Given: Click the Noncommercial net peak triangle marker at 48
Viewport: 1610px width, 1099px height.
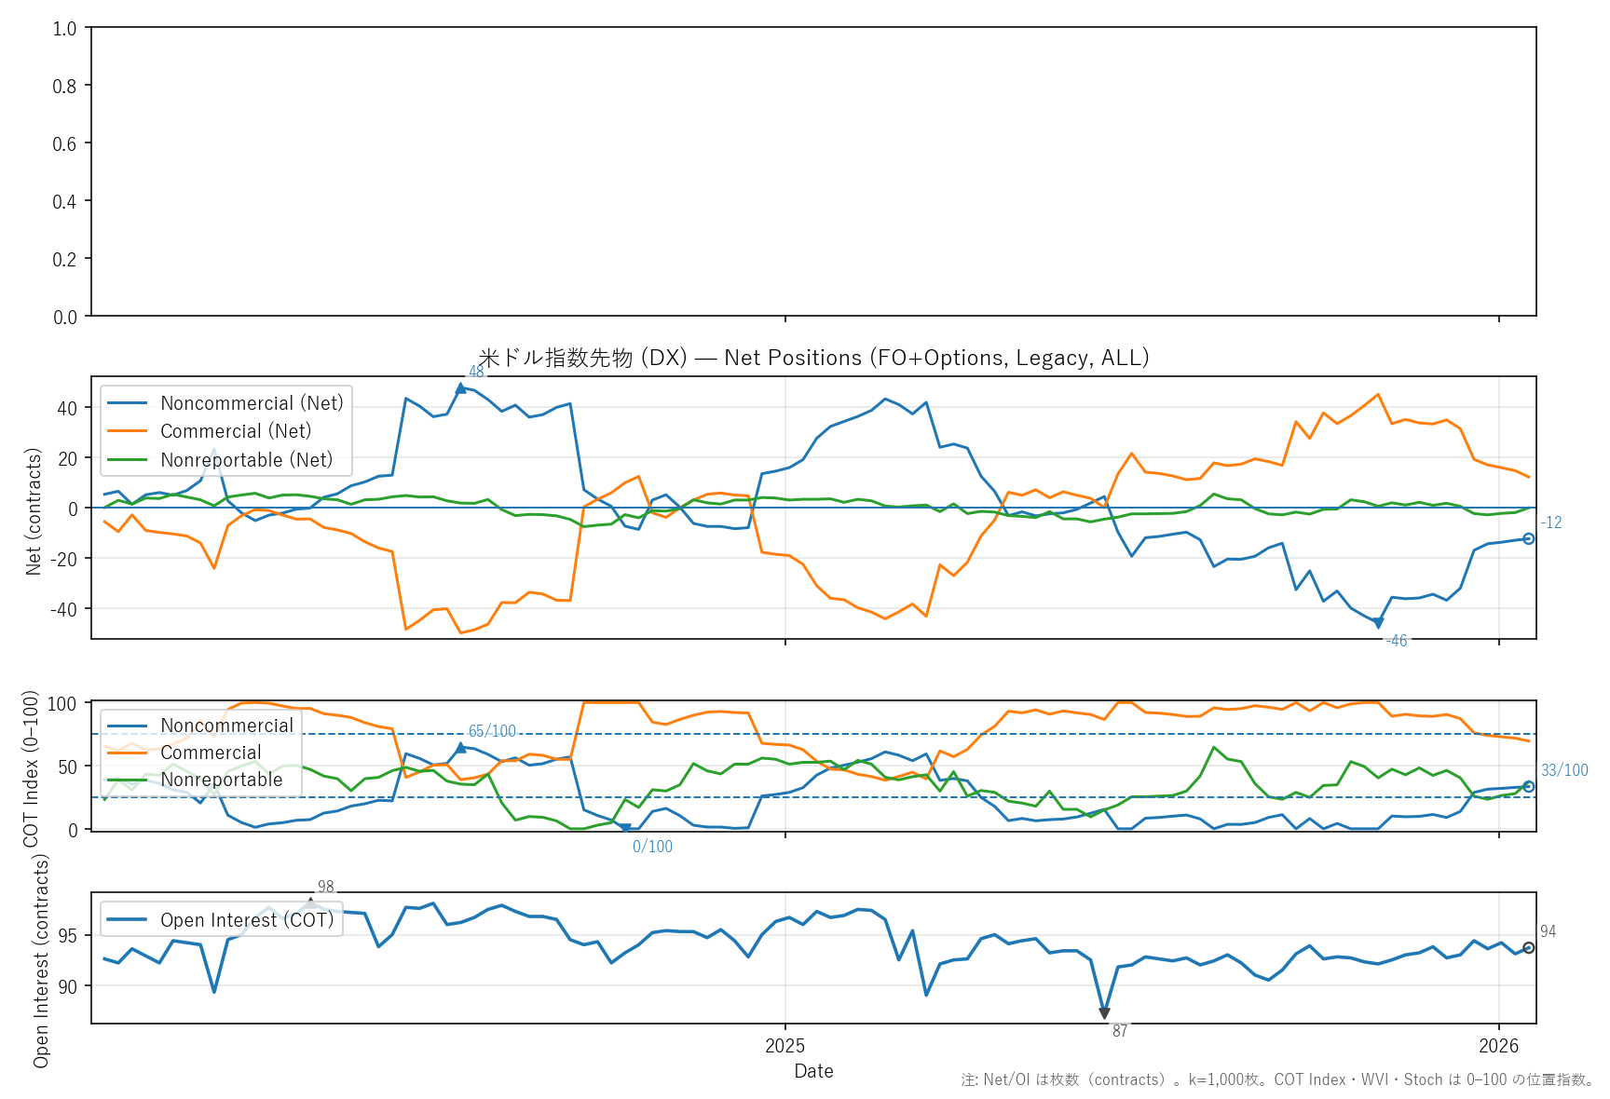Looking at the screenshot, I should tap(460, 388).
